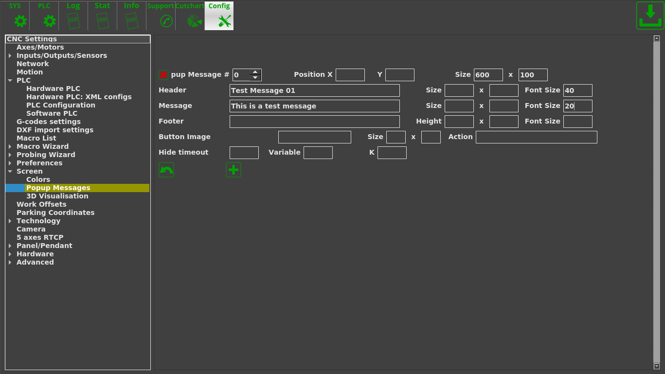This screenshot has height=374, width=665.
Task: Expand the Inputs/Outputs/Sensors tree node
Action: coord(10,56)
